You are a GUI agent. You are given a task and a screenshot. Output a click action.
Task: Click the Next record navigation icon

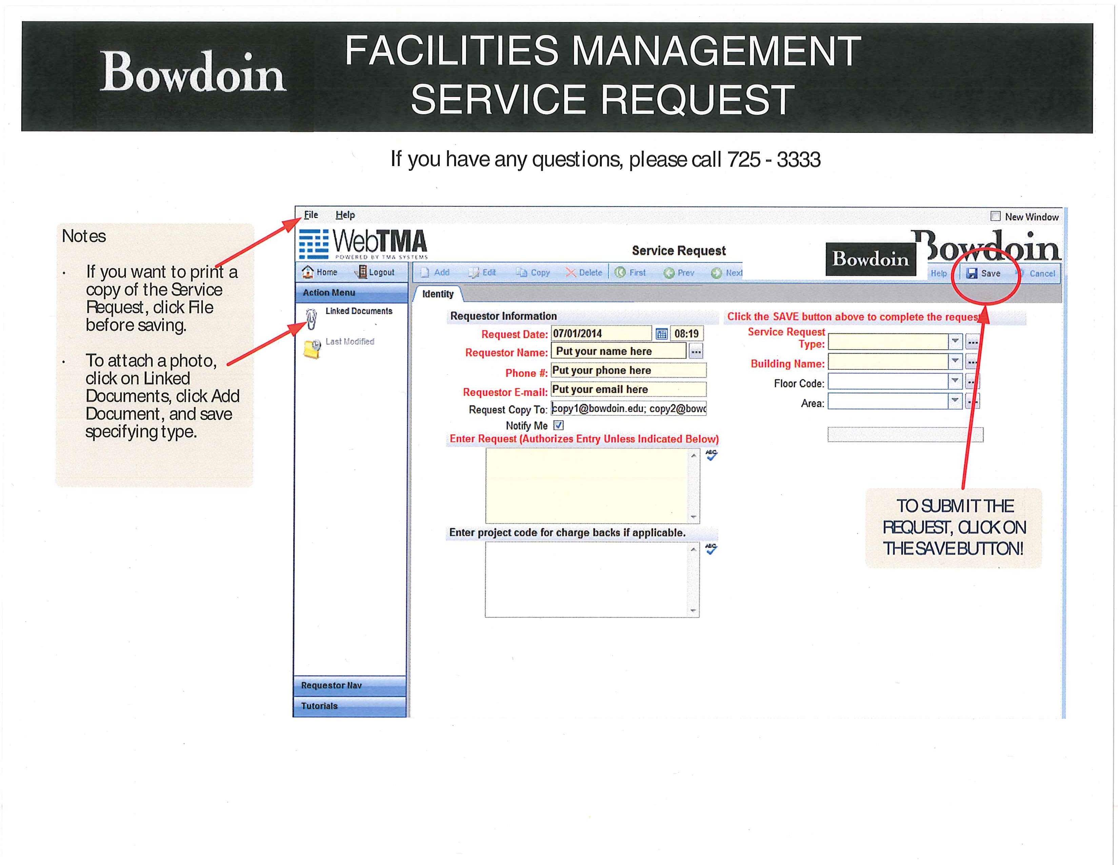pyautogui.click(x=715, y=276)
